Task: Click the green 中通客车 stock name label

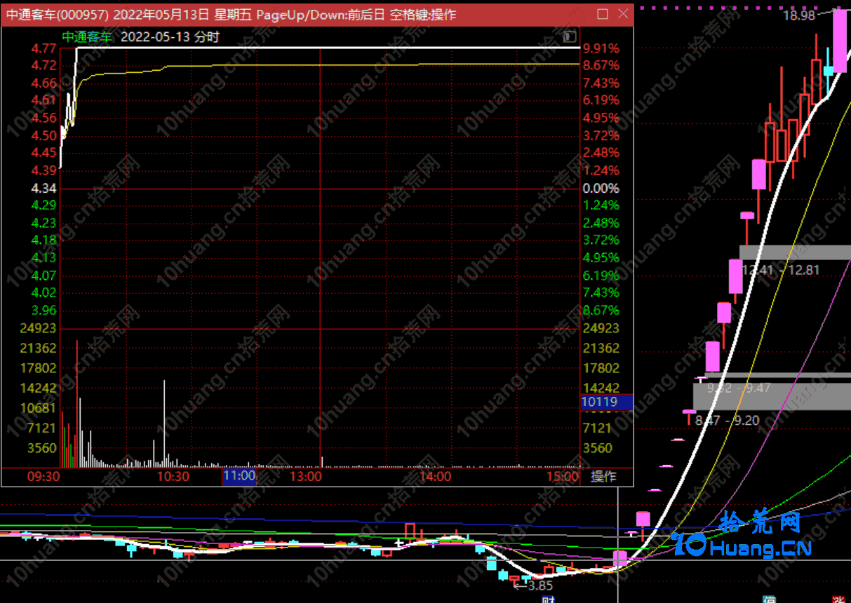Action: click(x=87, y=37)
